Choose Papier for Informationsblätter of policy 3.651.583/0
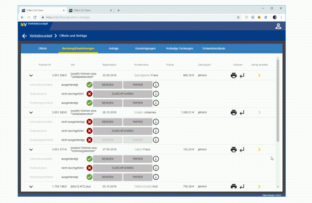The height and width of the screenshot is (203, 312). coord(138,122)
